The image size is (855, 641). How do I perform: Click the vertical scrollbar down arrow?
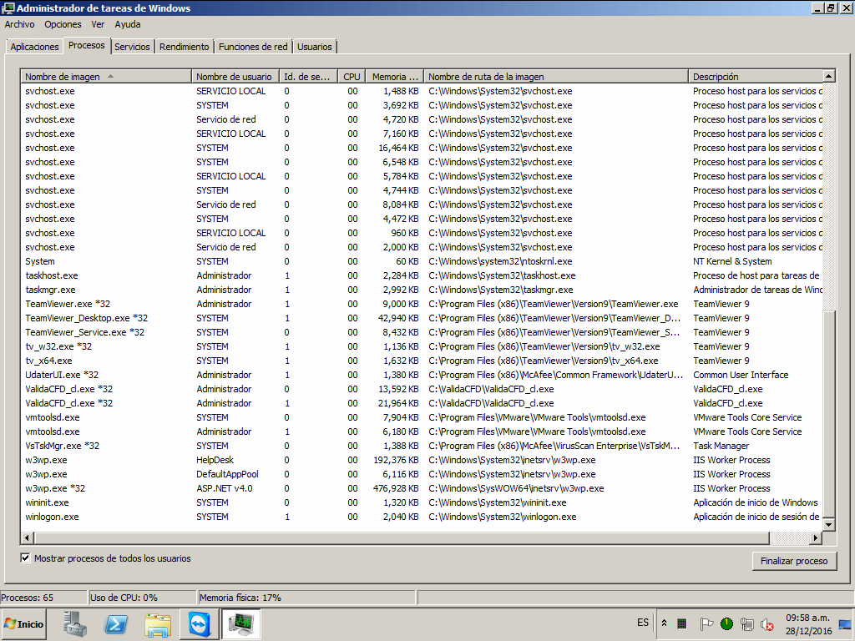(x=829, y=525)
